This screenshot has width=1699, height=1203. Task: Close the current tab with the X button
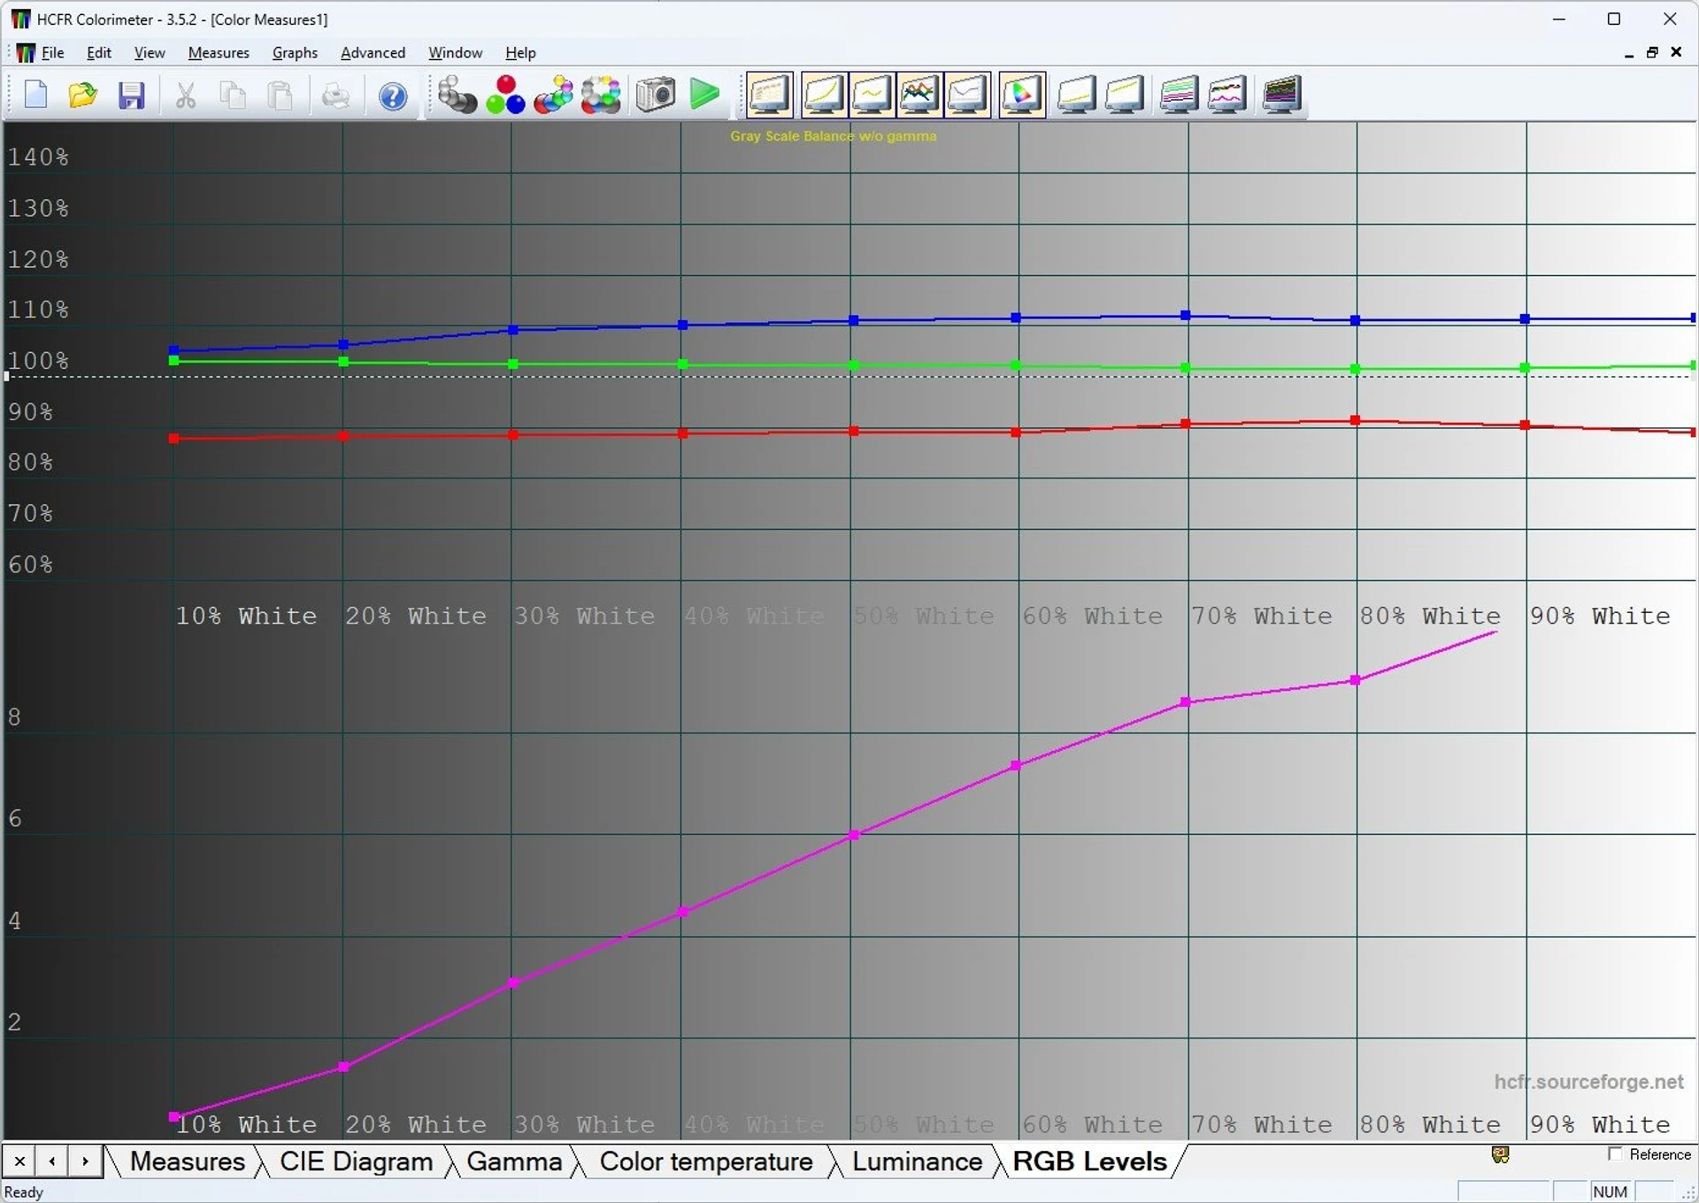pyautogui.click(x=19, y=1161)
